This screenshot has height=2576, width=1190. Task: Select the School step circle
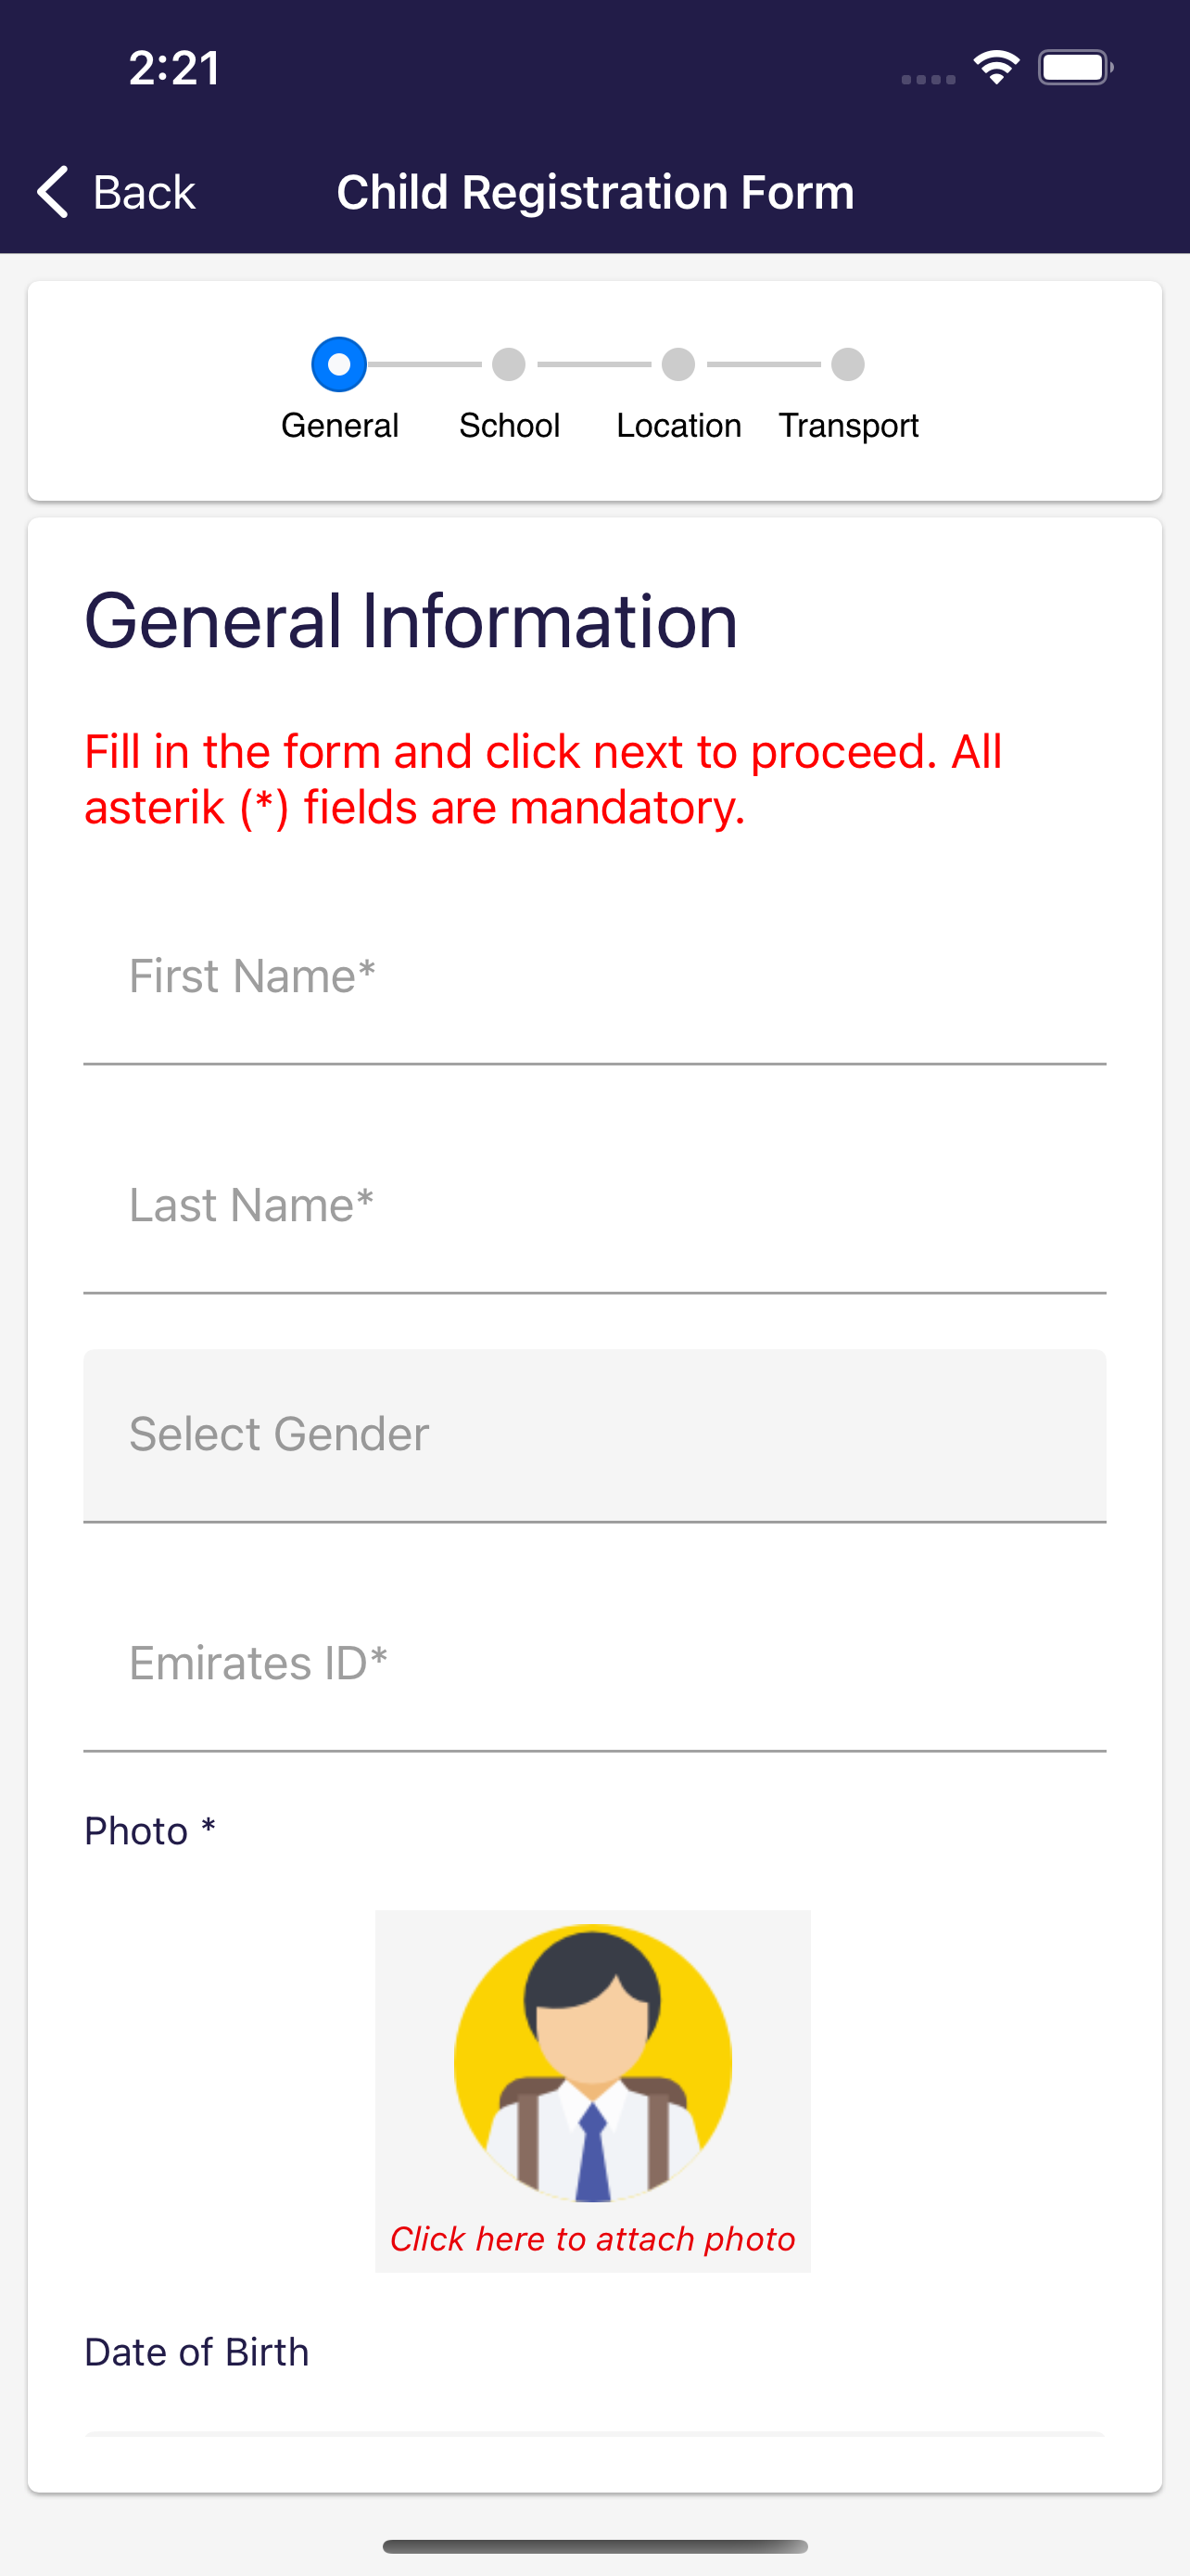pyautogui.click(x=509, y=365)
